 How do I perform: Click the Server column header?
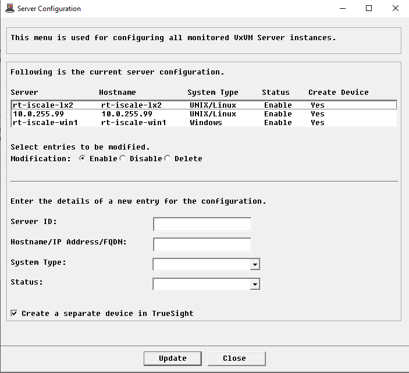[x=24, y=92]
